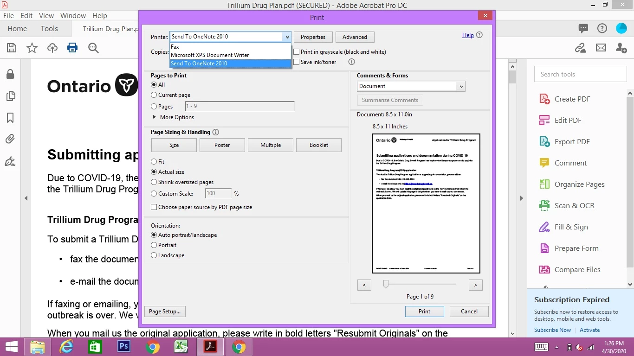Select the Landscape orientation radio button

point(154,255)
